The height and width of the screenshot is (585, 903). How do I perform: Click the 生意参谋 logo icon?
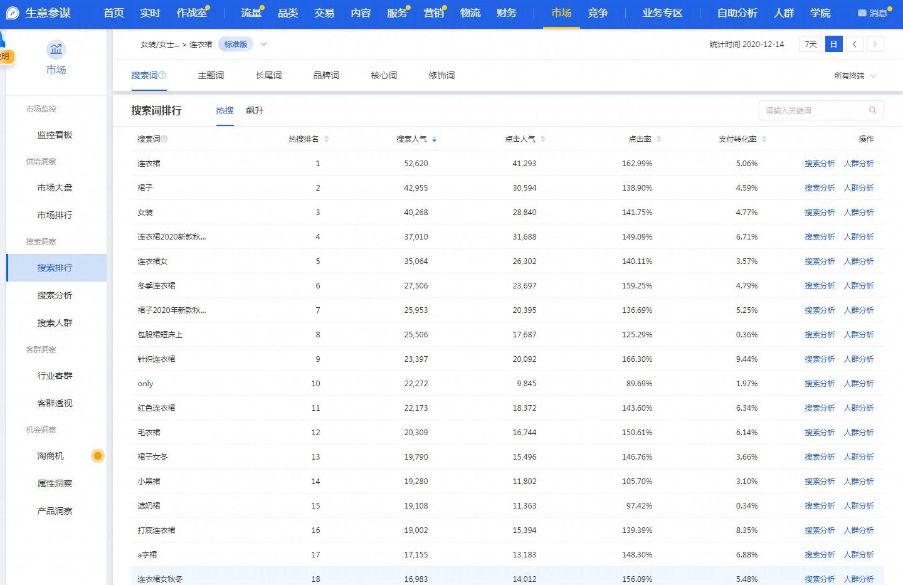(x=13, y=13)
